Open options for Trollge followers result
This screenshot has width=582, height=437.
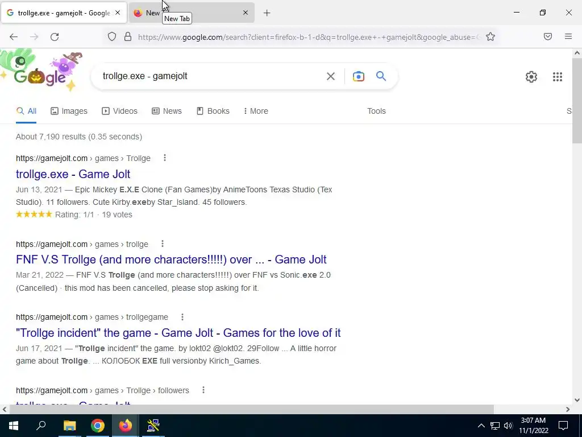point(203,390)
